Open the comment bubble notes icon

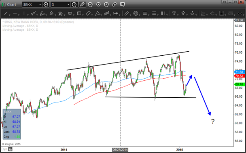click(x=122, y=4)
